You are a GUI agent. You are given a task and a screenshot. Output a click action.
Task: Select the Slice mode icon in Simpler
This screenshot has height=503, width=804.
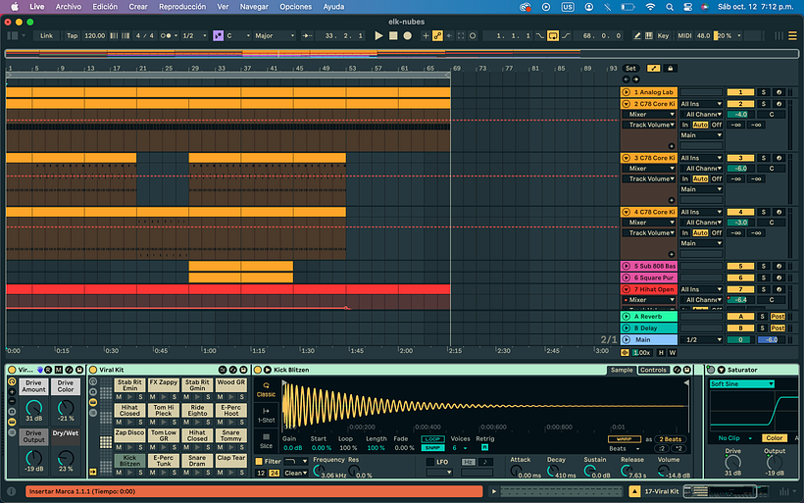point(266,440)
